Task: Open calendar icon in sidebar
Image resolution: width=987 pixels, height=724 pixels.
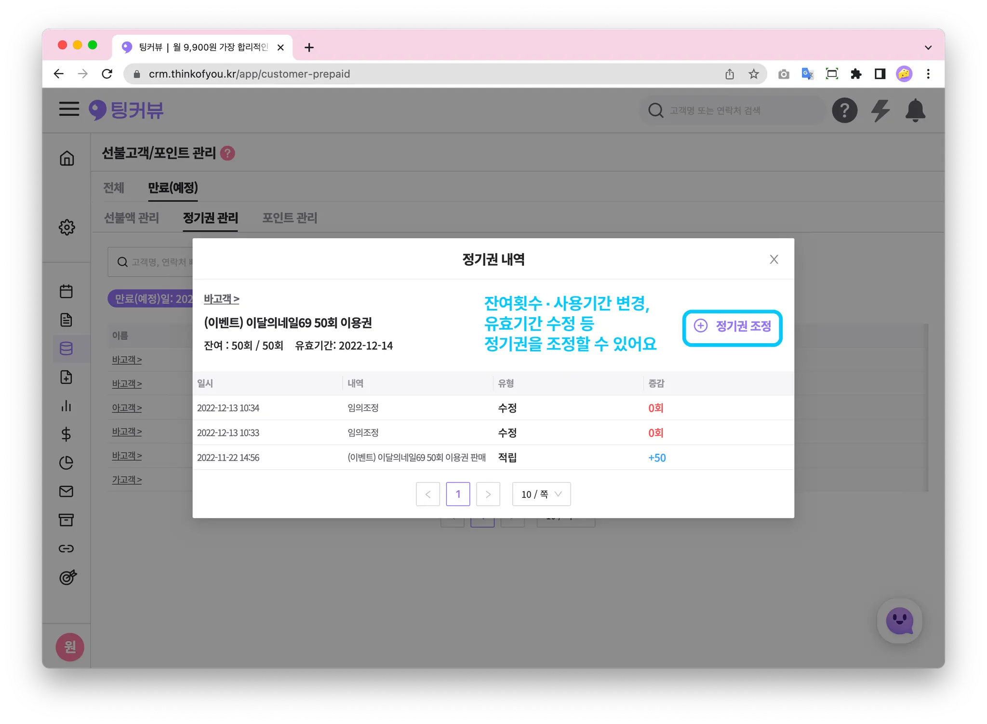Action: [x=67, y=291]
